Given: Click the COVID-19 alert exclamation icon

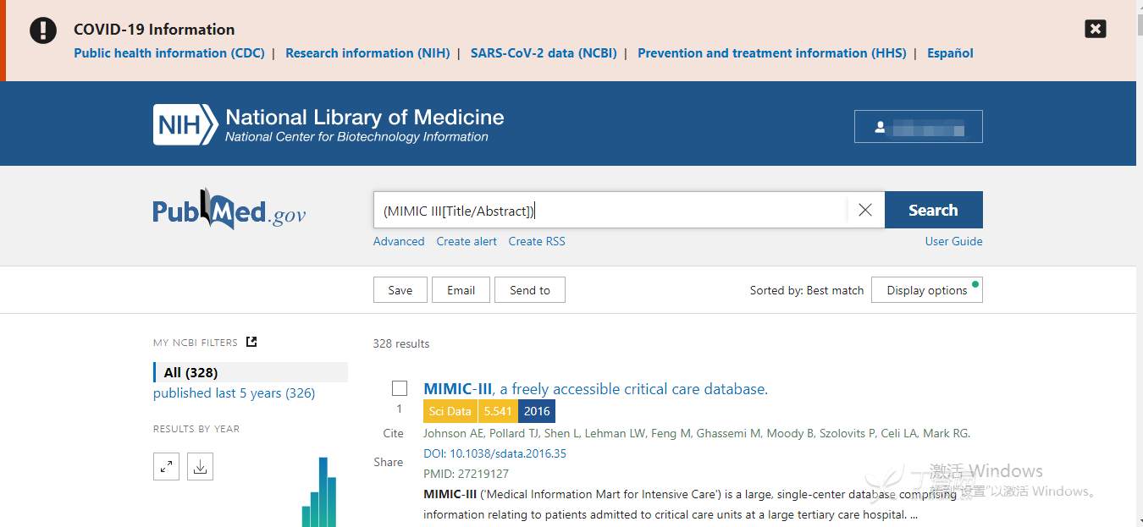Looking at the screenshot, I should point(43,30).
